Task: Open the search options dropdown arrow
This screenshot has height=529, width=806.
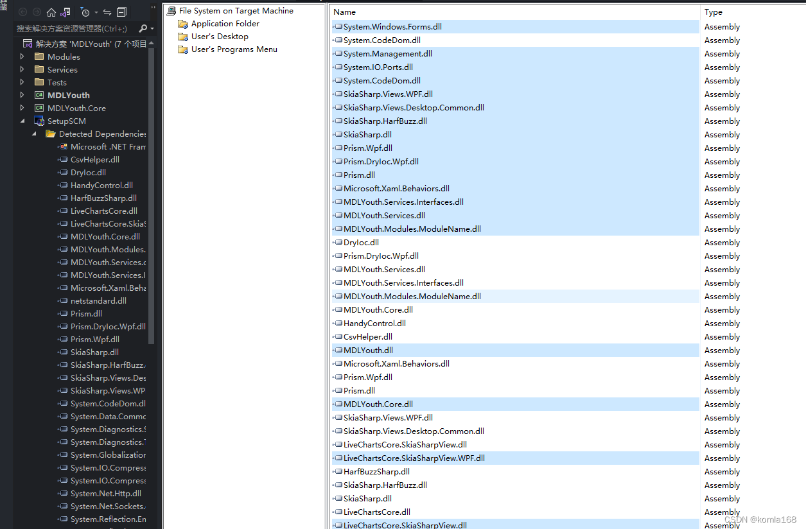Action: point(152,28)
